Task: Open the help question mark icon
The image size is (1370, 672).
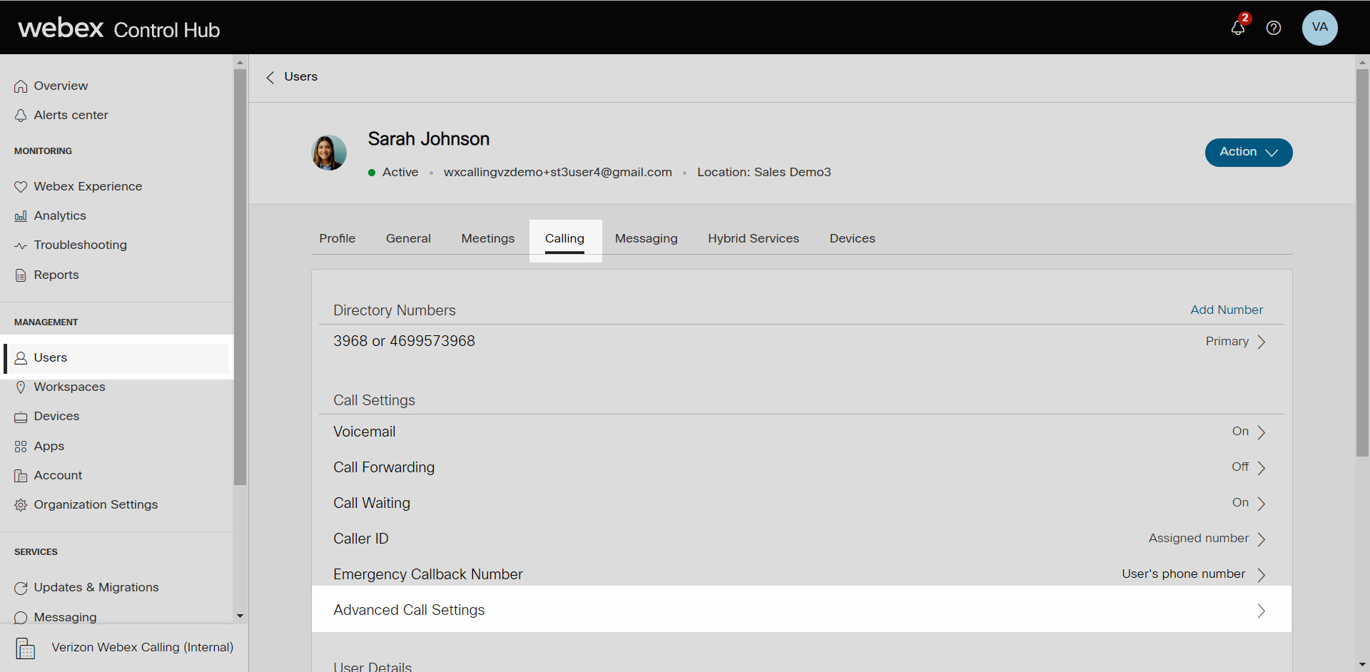Action: coord(1274,28)
